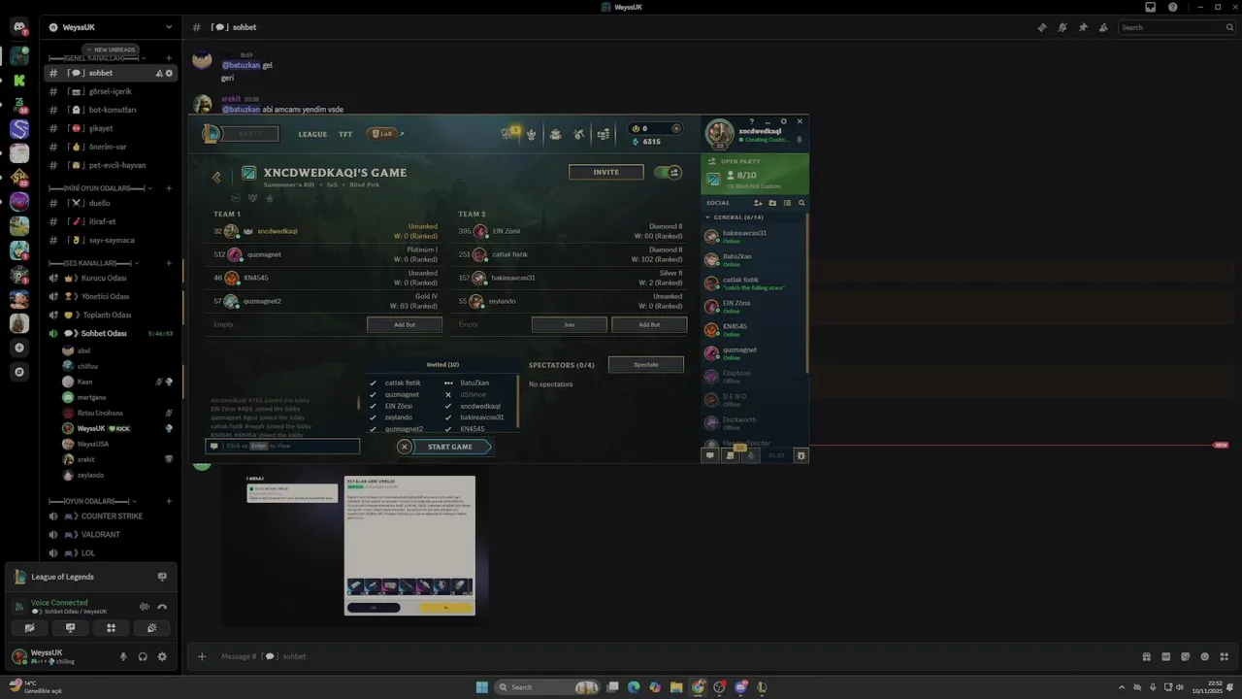Open sohbet channel settings gear

tap(169, 73)
